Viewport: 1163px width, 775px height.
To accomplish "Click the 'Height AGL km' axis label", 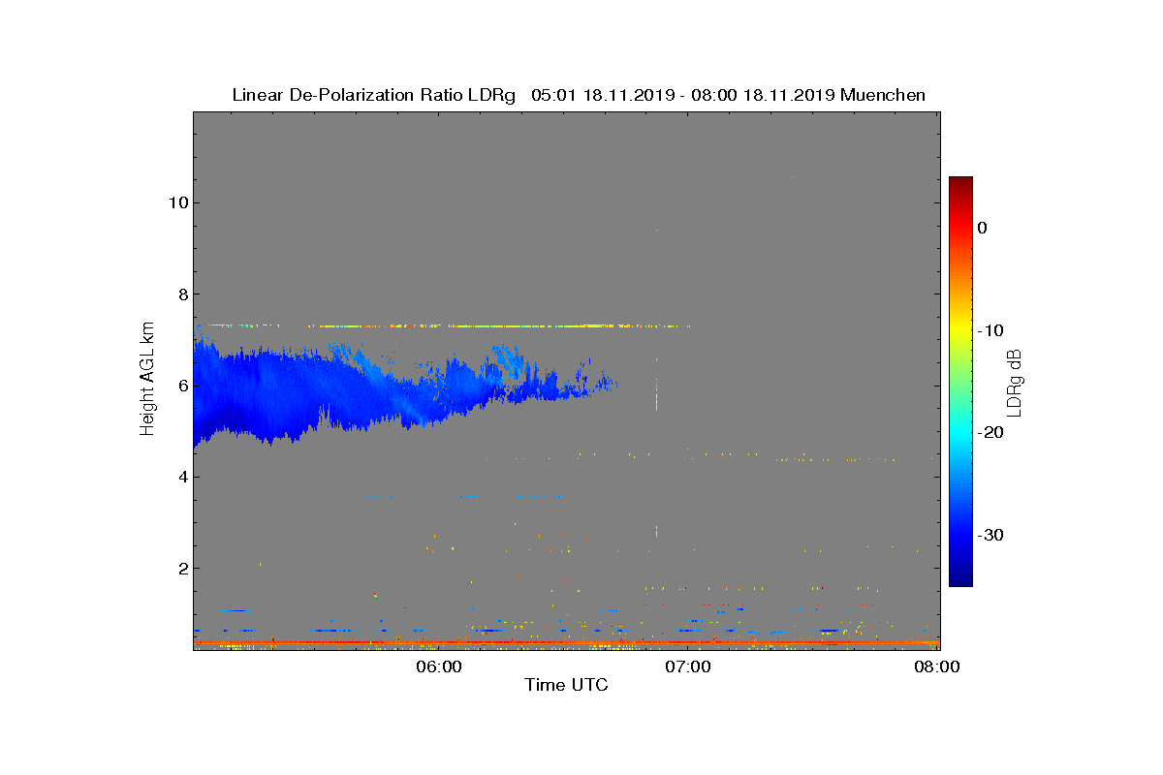I will coord(147,379).
